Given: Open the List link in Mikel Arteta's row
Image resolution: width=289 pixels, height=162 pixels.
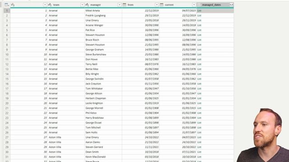Looking at the screenshot, I should pyautogui.click(x=199, y=11).
